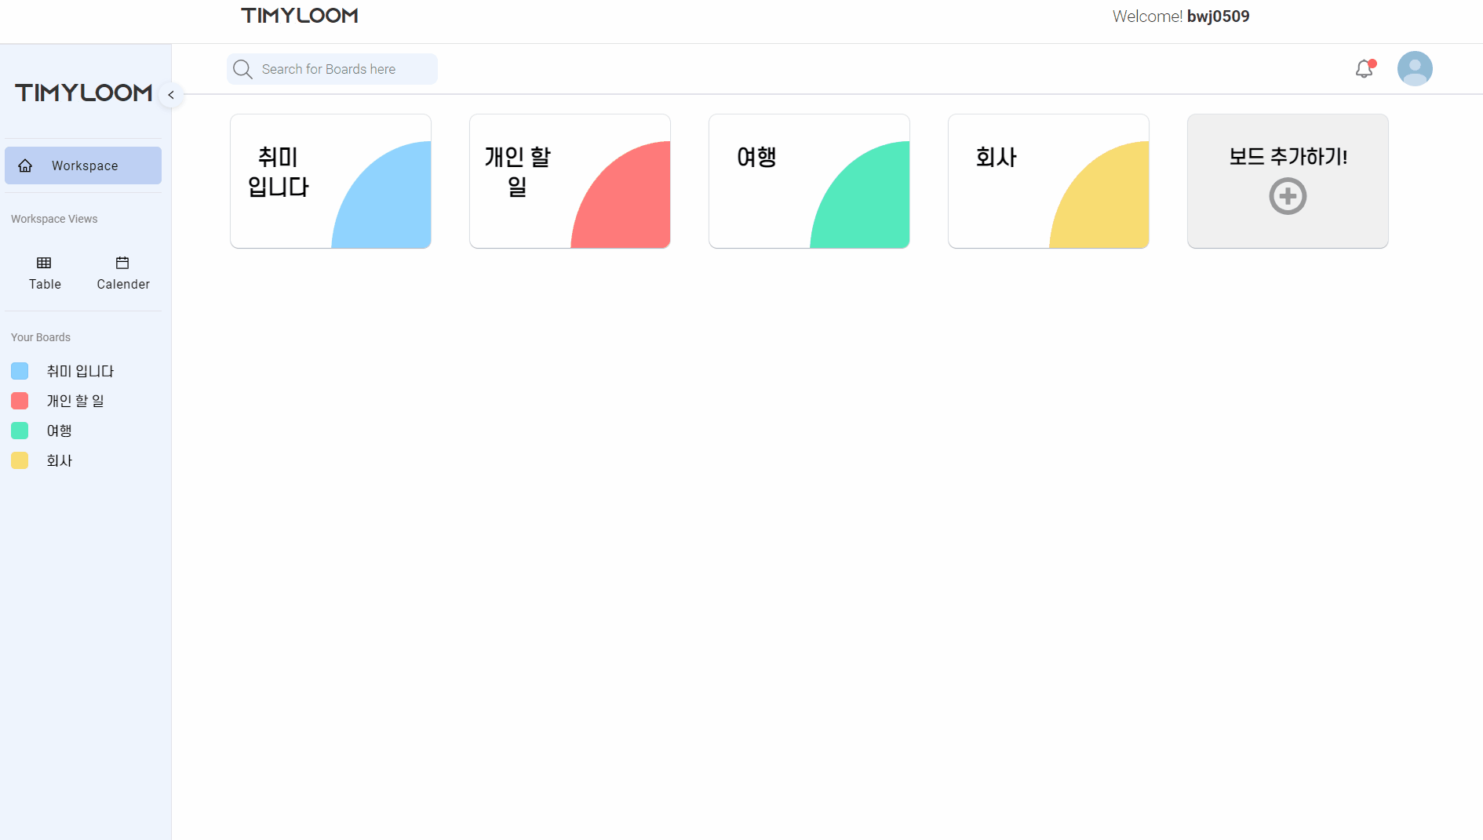This screenshot has height=840, width=1483.
Task: Click the yellow swatch beside 회사
Action: (20, 460)
